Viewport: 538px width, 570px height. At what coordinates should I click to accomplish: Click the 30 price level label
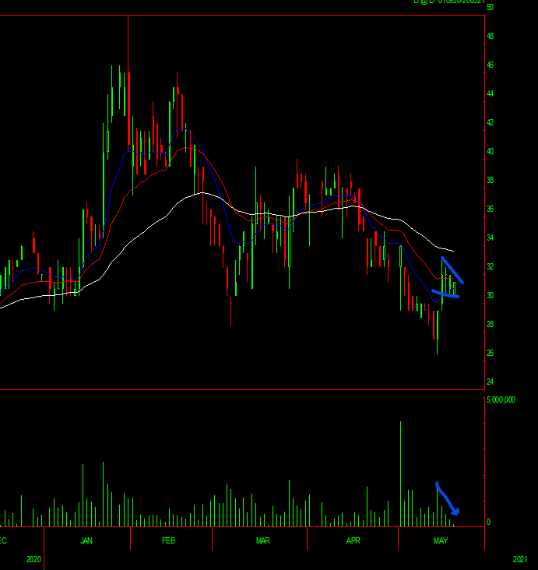490,296
